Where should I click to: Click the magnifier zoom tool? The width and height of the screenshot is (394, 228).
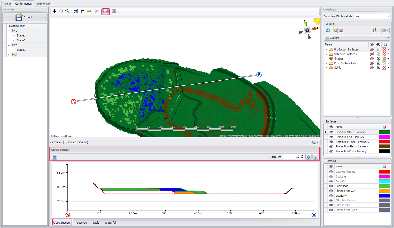pyautogui.click(x=67, y=11)
